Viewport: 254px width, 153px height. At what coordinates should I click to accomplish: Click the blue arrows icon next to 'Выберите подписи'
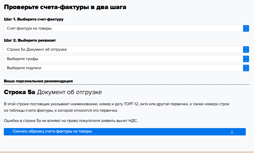pyautogui.click(x=246, y=68)
